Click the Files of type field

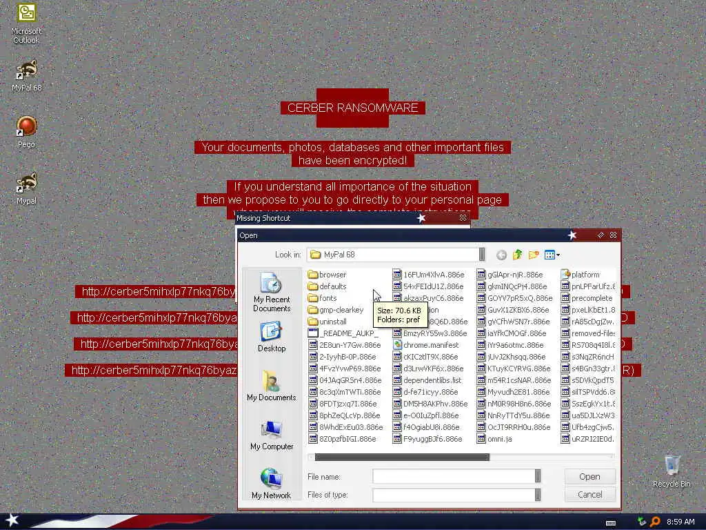click(x=454, y=494)
